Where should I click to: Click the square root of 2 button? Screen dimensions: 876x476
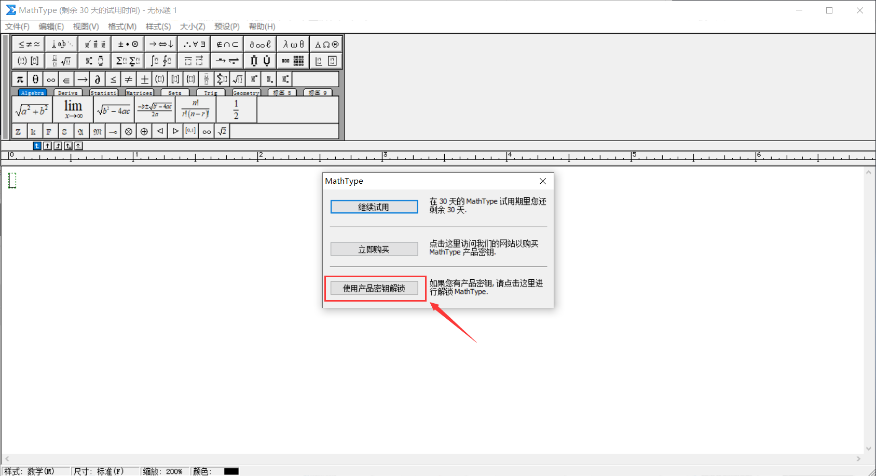222,131
